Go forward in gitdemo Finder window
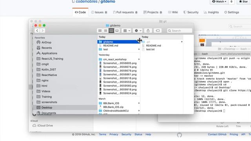Viewport: 251px width, 141px height. (42, 31)
